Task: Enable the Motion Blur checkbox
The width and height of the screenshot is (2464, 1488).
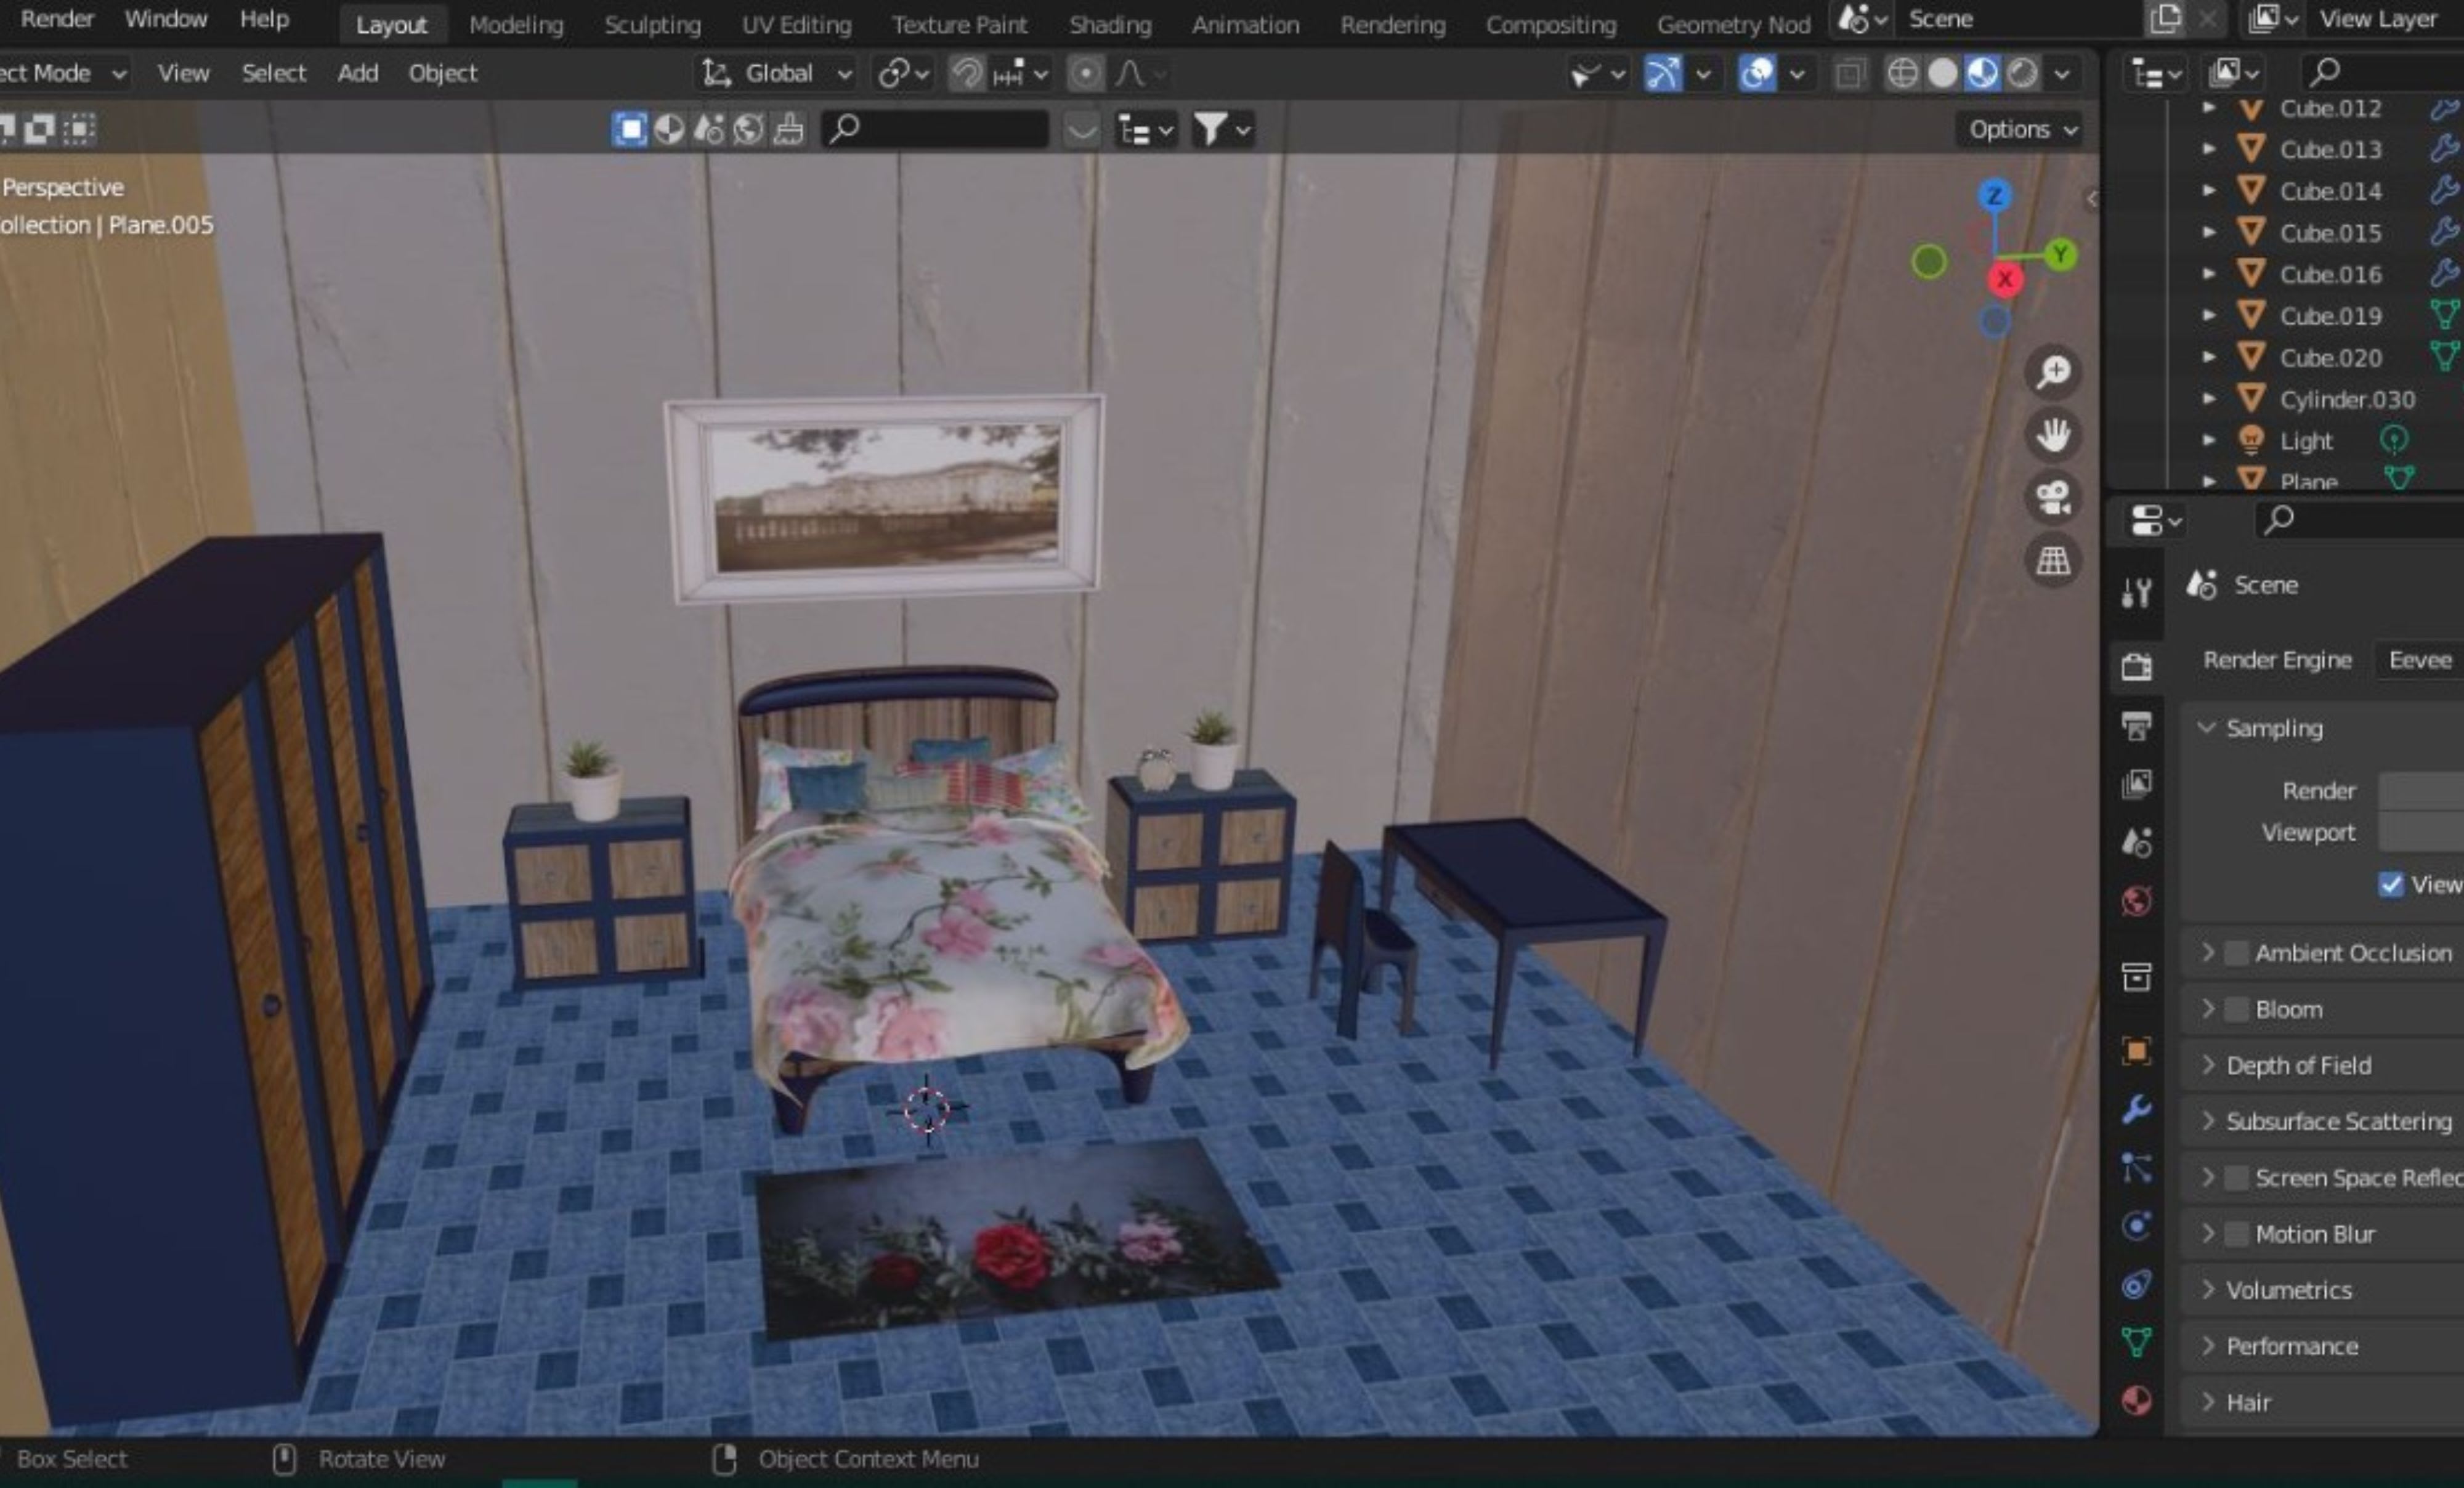Action: pos(2236,1234)
